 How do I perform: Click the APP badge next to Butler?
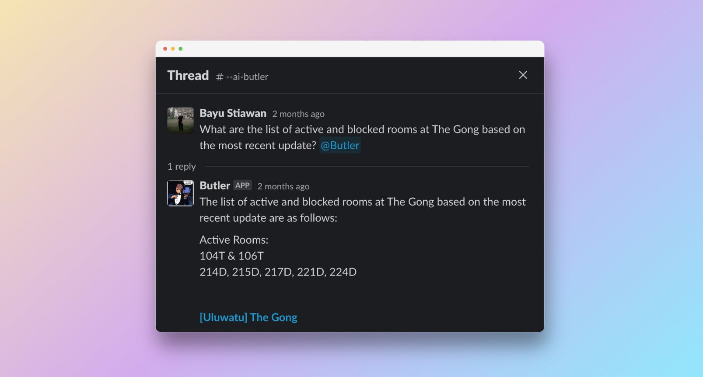(x=242, y=185)
